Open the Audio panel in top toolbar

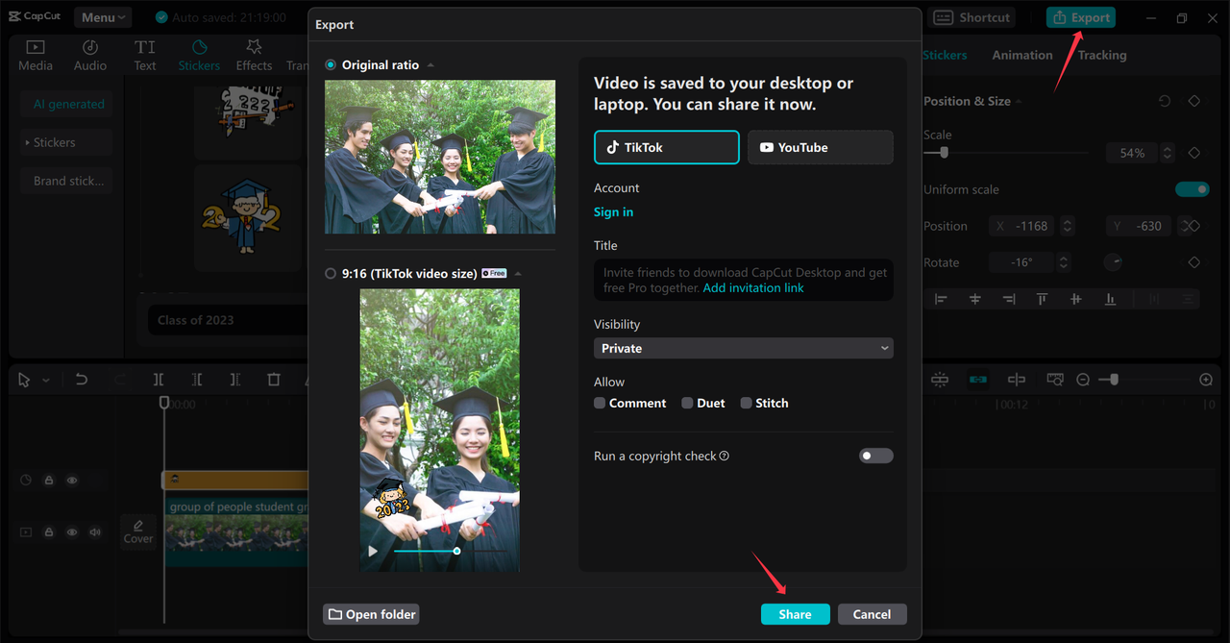click(90, 56)
